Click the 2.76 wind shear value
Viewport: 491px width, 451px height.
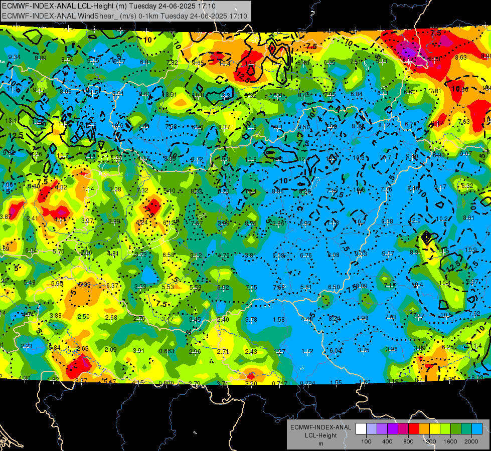click(139, 319)
